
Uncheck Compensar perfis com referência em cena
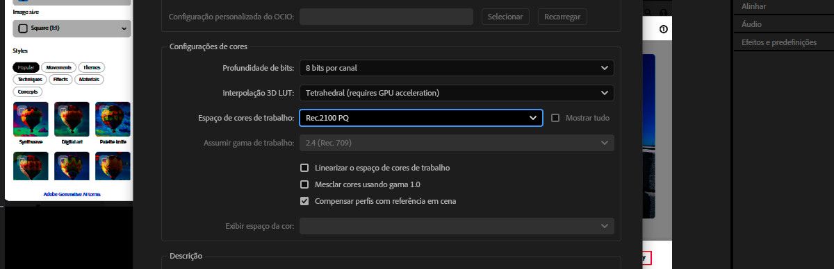tap(304, 201)
